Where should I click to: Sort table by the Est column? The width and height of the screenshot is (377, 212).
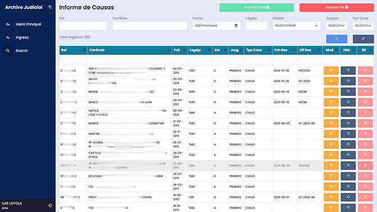[220, 50]
